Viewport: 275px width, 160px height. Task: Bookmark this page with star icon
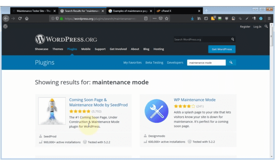(167, 19)
